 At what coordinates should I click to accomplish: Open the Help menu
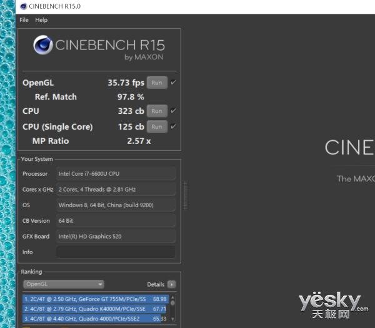click(x=41, y=20)
